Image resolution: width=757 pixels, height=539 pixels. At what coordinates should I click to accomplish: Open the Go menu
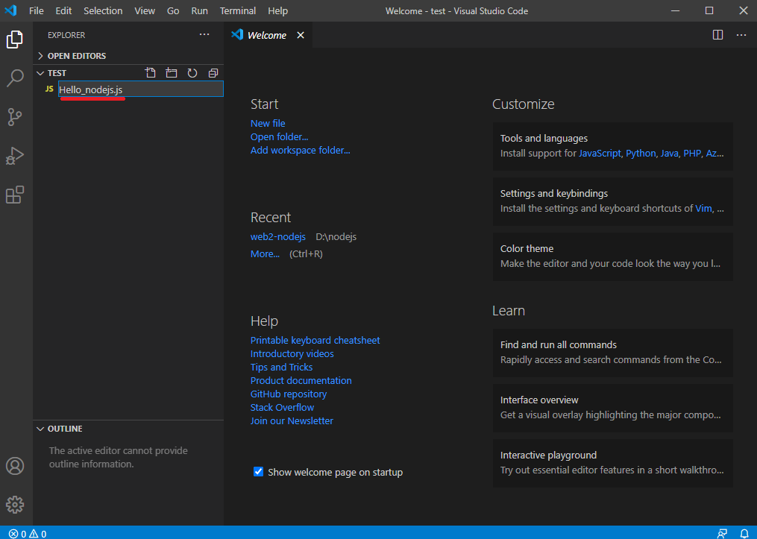click(173, 10)
